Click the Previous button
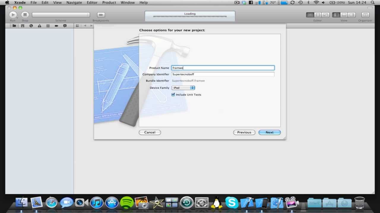 (x=244, y=133)
